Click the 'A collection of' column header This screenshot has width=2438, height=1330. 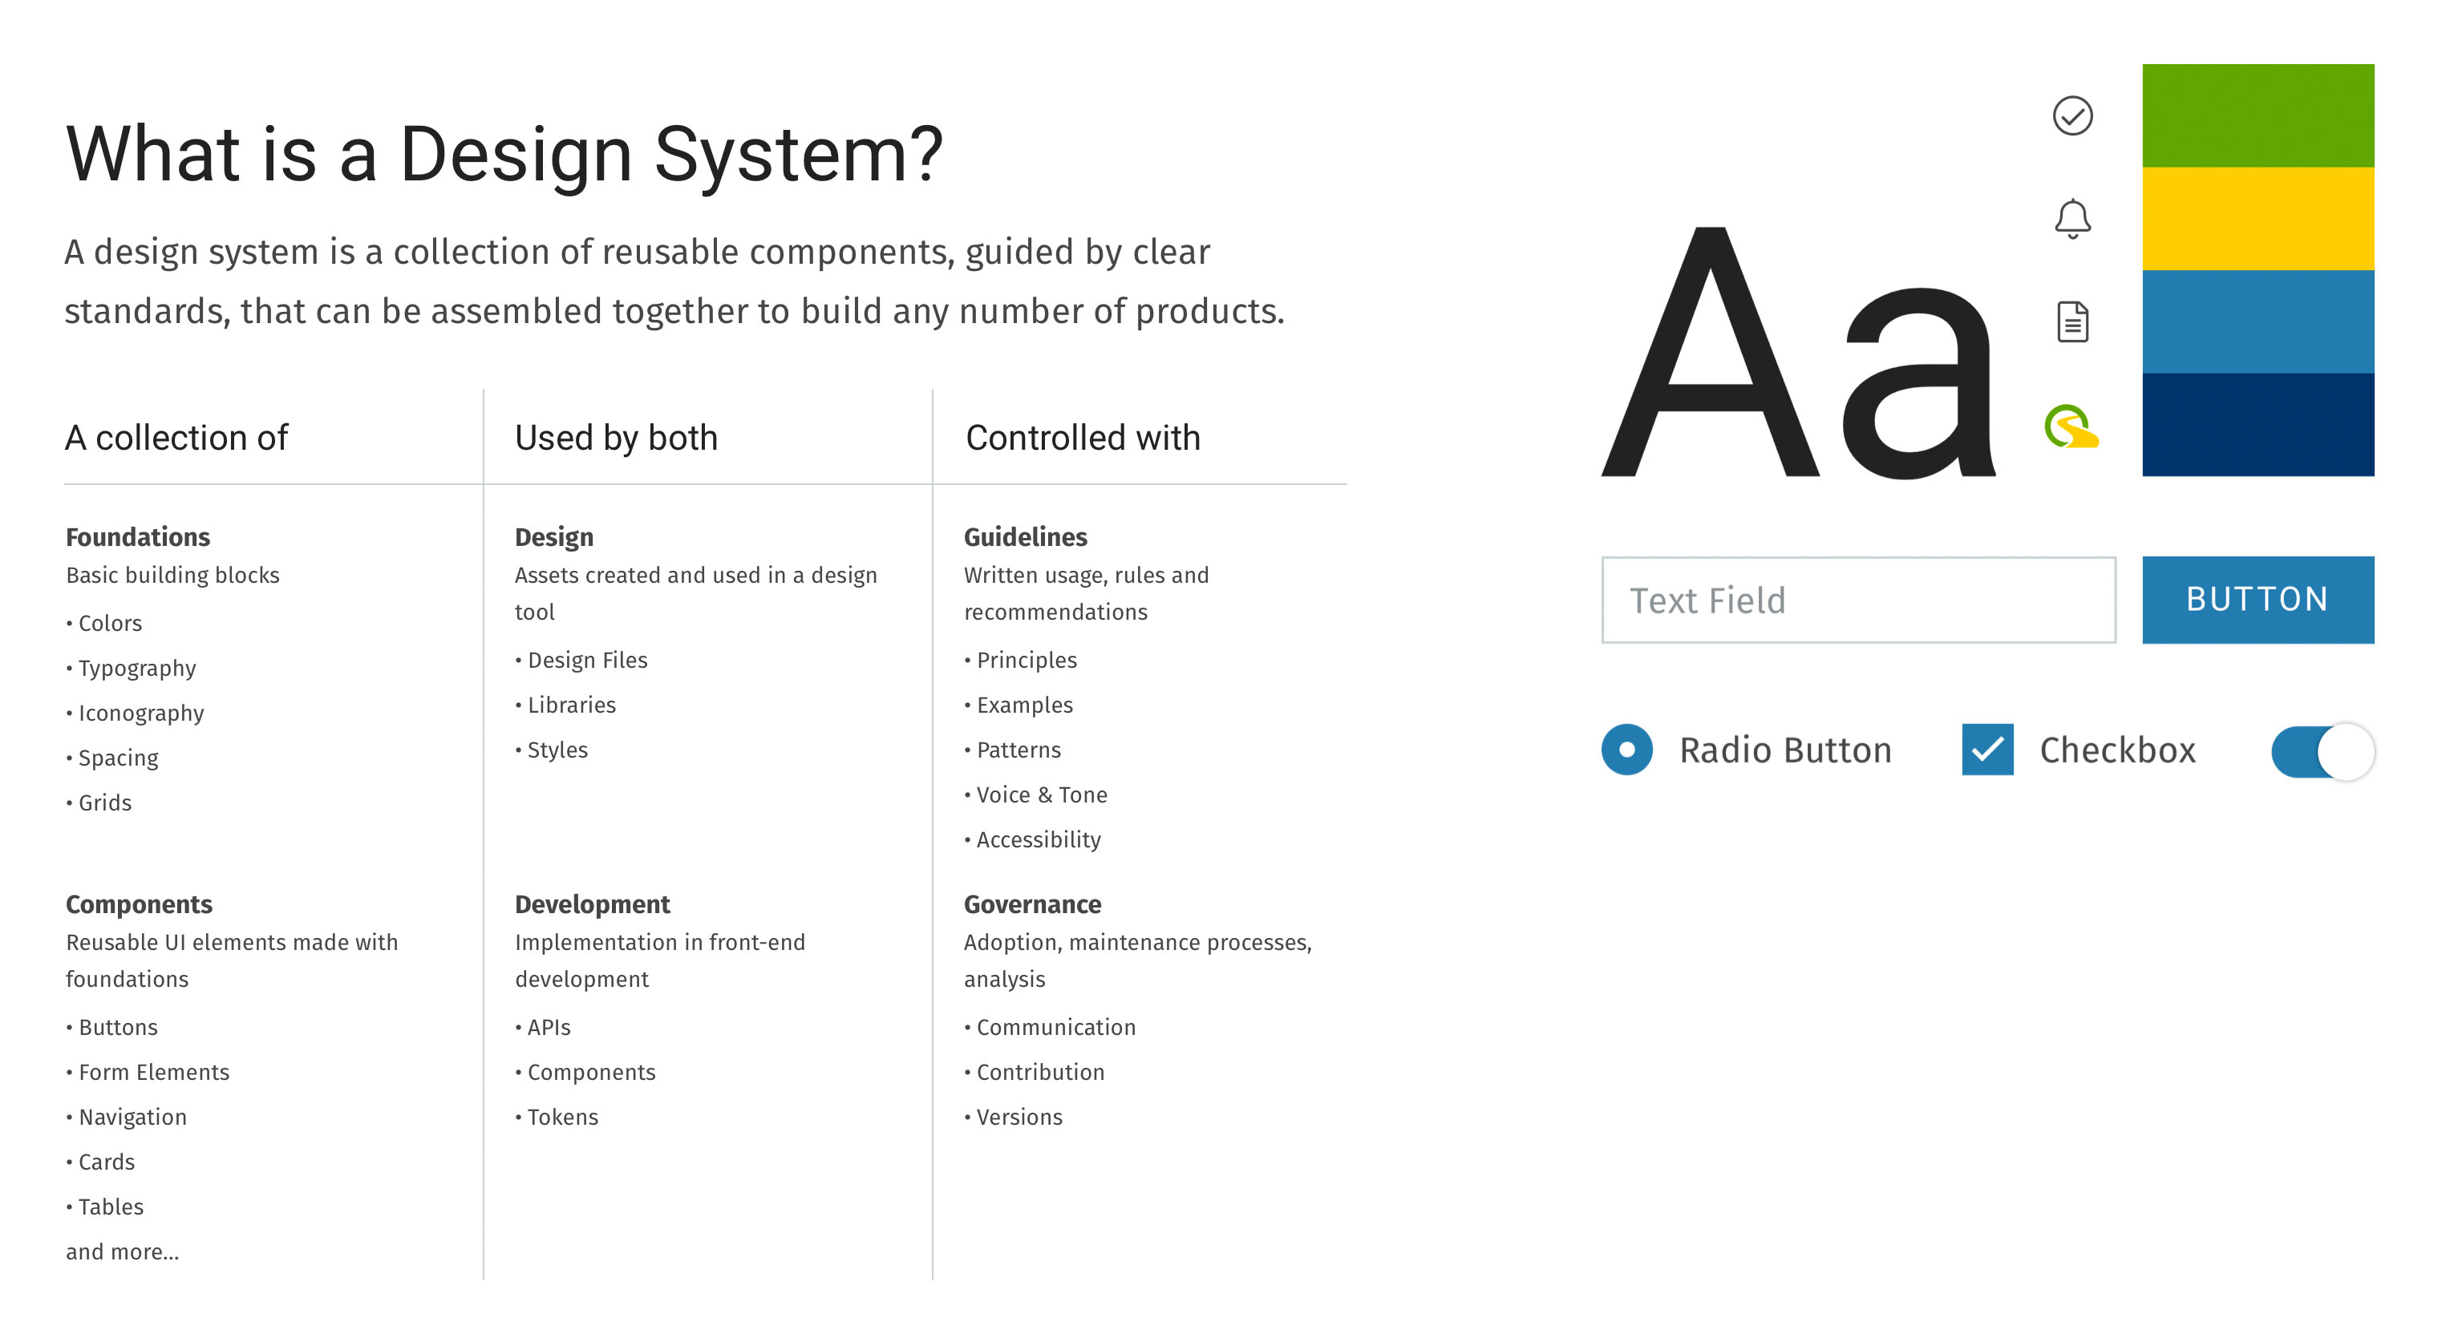[176, 438]
